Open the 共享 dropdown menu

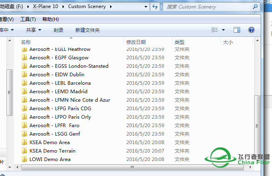point(33,30)
